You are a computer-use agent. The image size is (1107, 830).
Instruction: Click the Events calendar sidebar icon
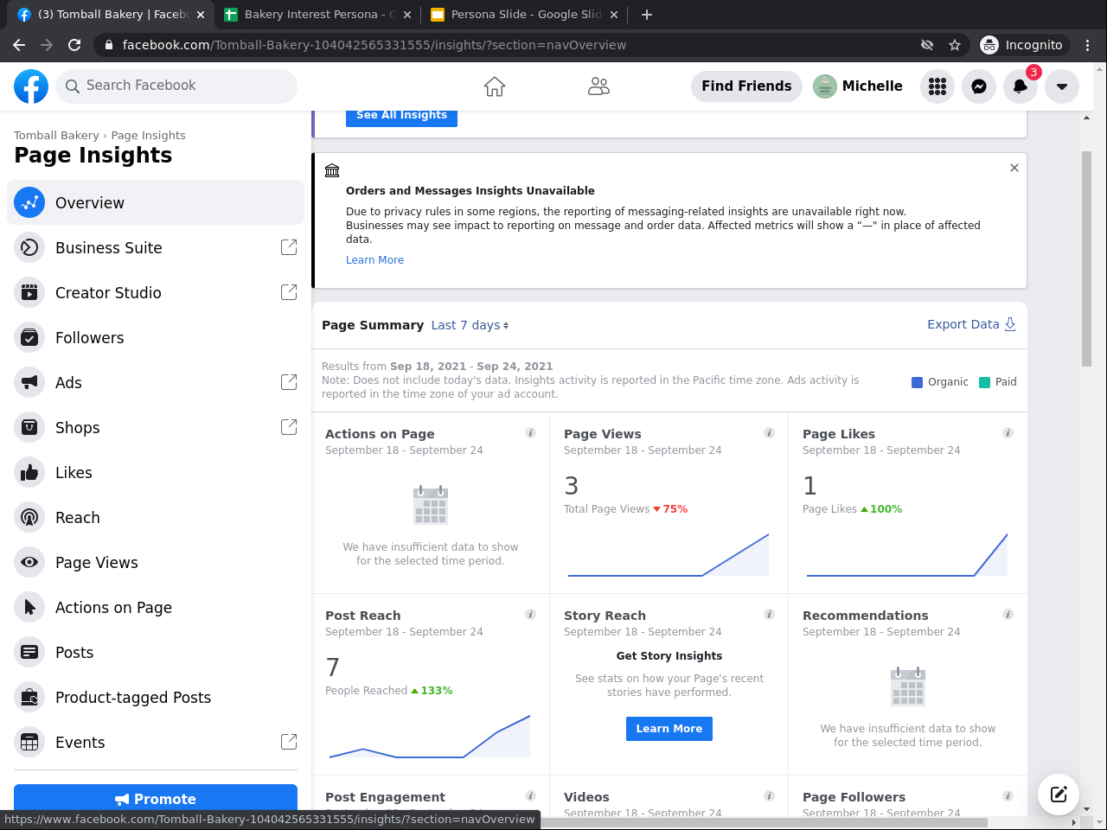pos(29,742)
